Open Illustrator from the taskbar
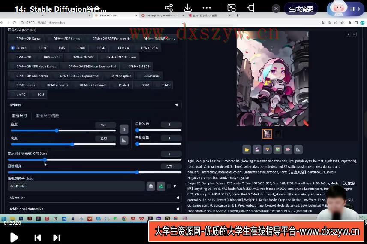Image resolution: width=367 pixels, height=244 pixels. pyautogui.click(x=30, y=218)
